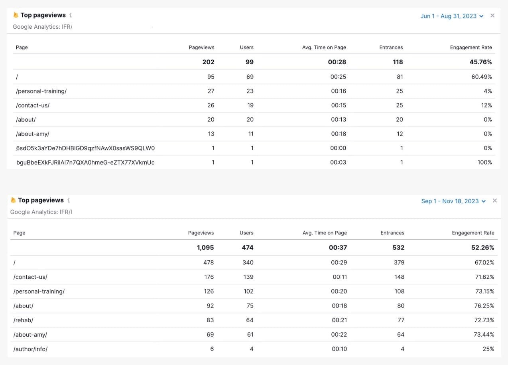Screen dimensions: 508x365
Task: Select the /author/info/ page row
Action: (30, 349)
